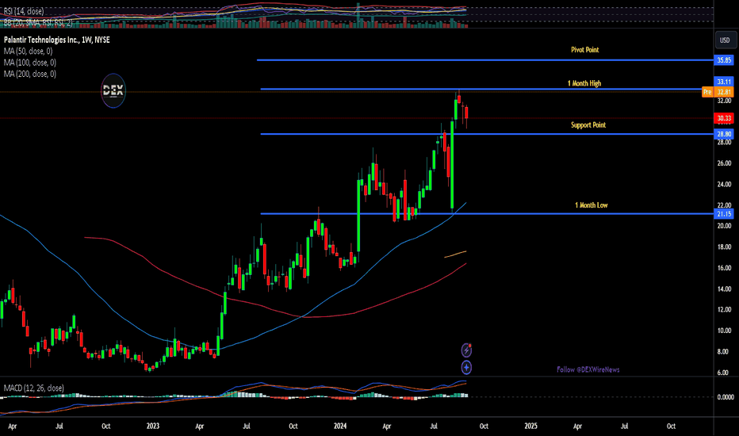This screenshot has width=739, height=436.
Task: Click the 8.00 price axis value
Action: point(725,352)
